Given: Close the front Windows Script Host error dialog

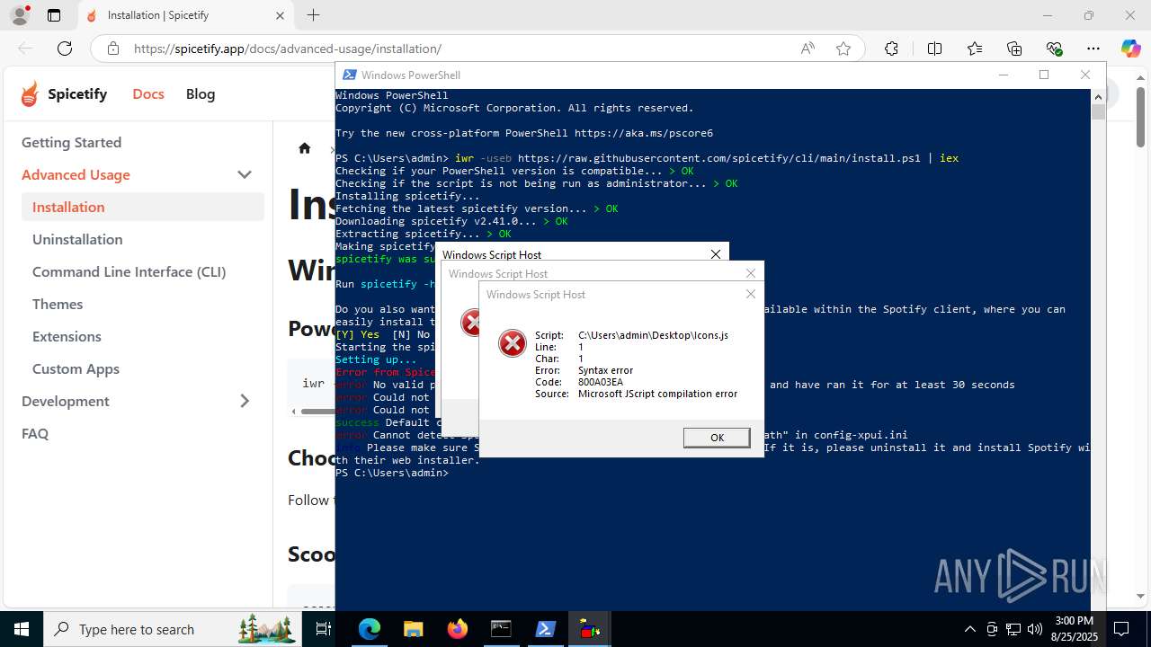Looking at the screenshot, I should tap(750, 294).
